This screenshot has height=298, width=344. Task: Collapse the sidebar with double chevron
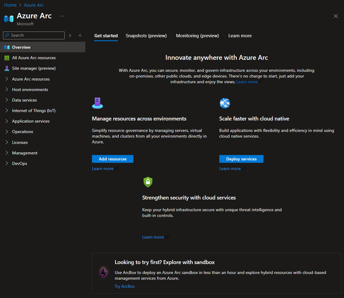80,35
